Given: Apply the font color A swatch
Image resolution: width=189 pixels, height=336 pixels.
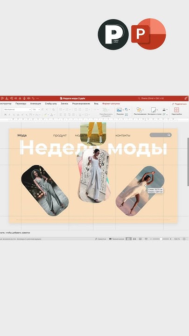Looking at the screenshot, I should 52,115.
